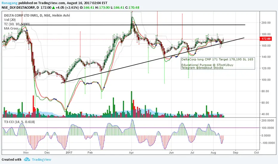Click the Jul date axis label
Viewport: 278px width, 164px height.
(192, 152)
